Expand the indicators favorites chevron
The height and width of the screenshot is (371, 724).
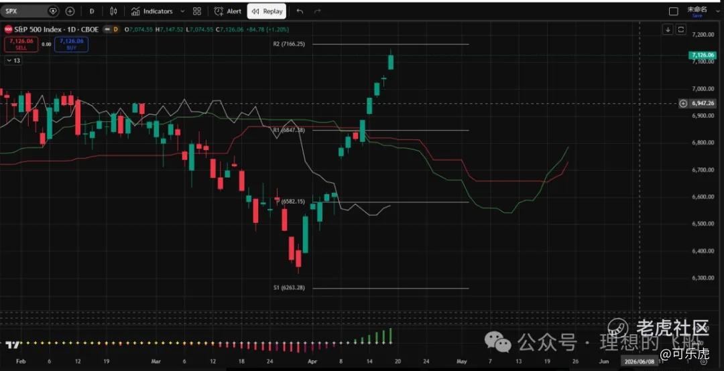(182, 11)
